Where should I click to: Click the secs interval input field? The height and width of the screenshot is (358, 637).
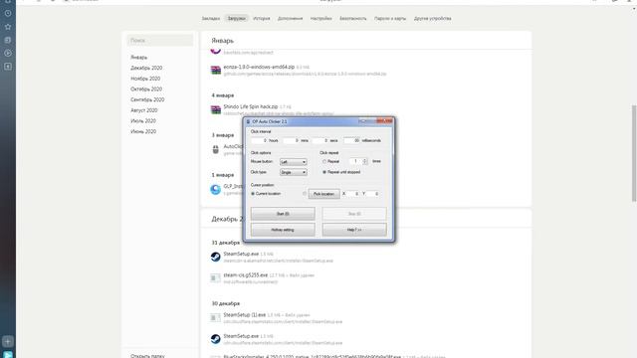[x=320, y=140]
